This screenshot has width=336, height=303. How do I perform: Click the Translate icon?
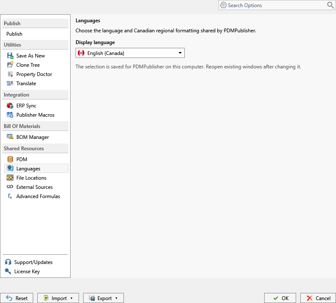[x=10, y=83]
